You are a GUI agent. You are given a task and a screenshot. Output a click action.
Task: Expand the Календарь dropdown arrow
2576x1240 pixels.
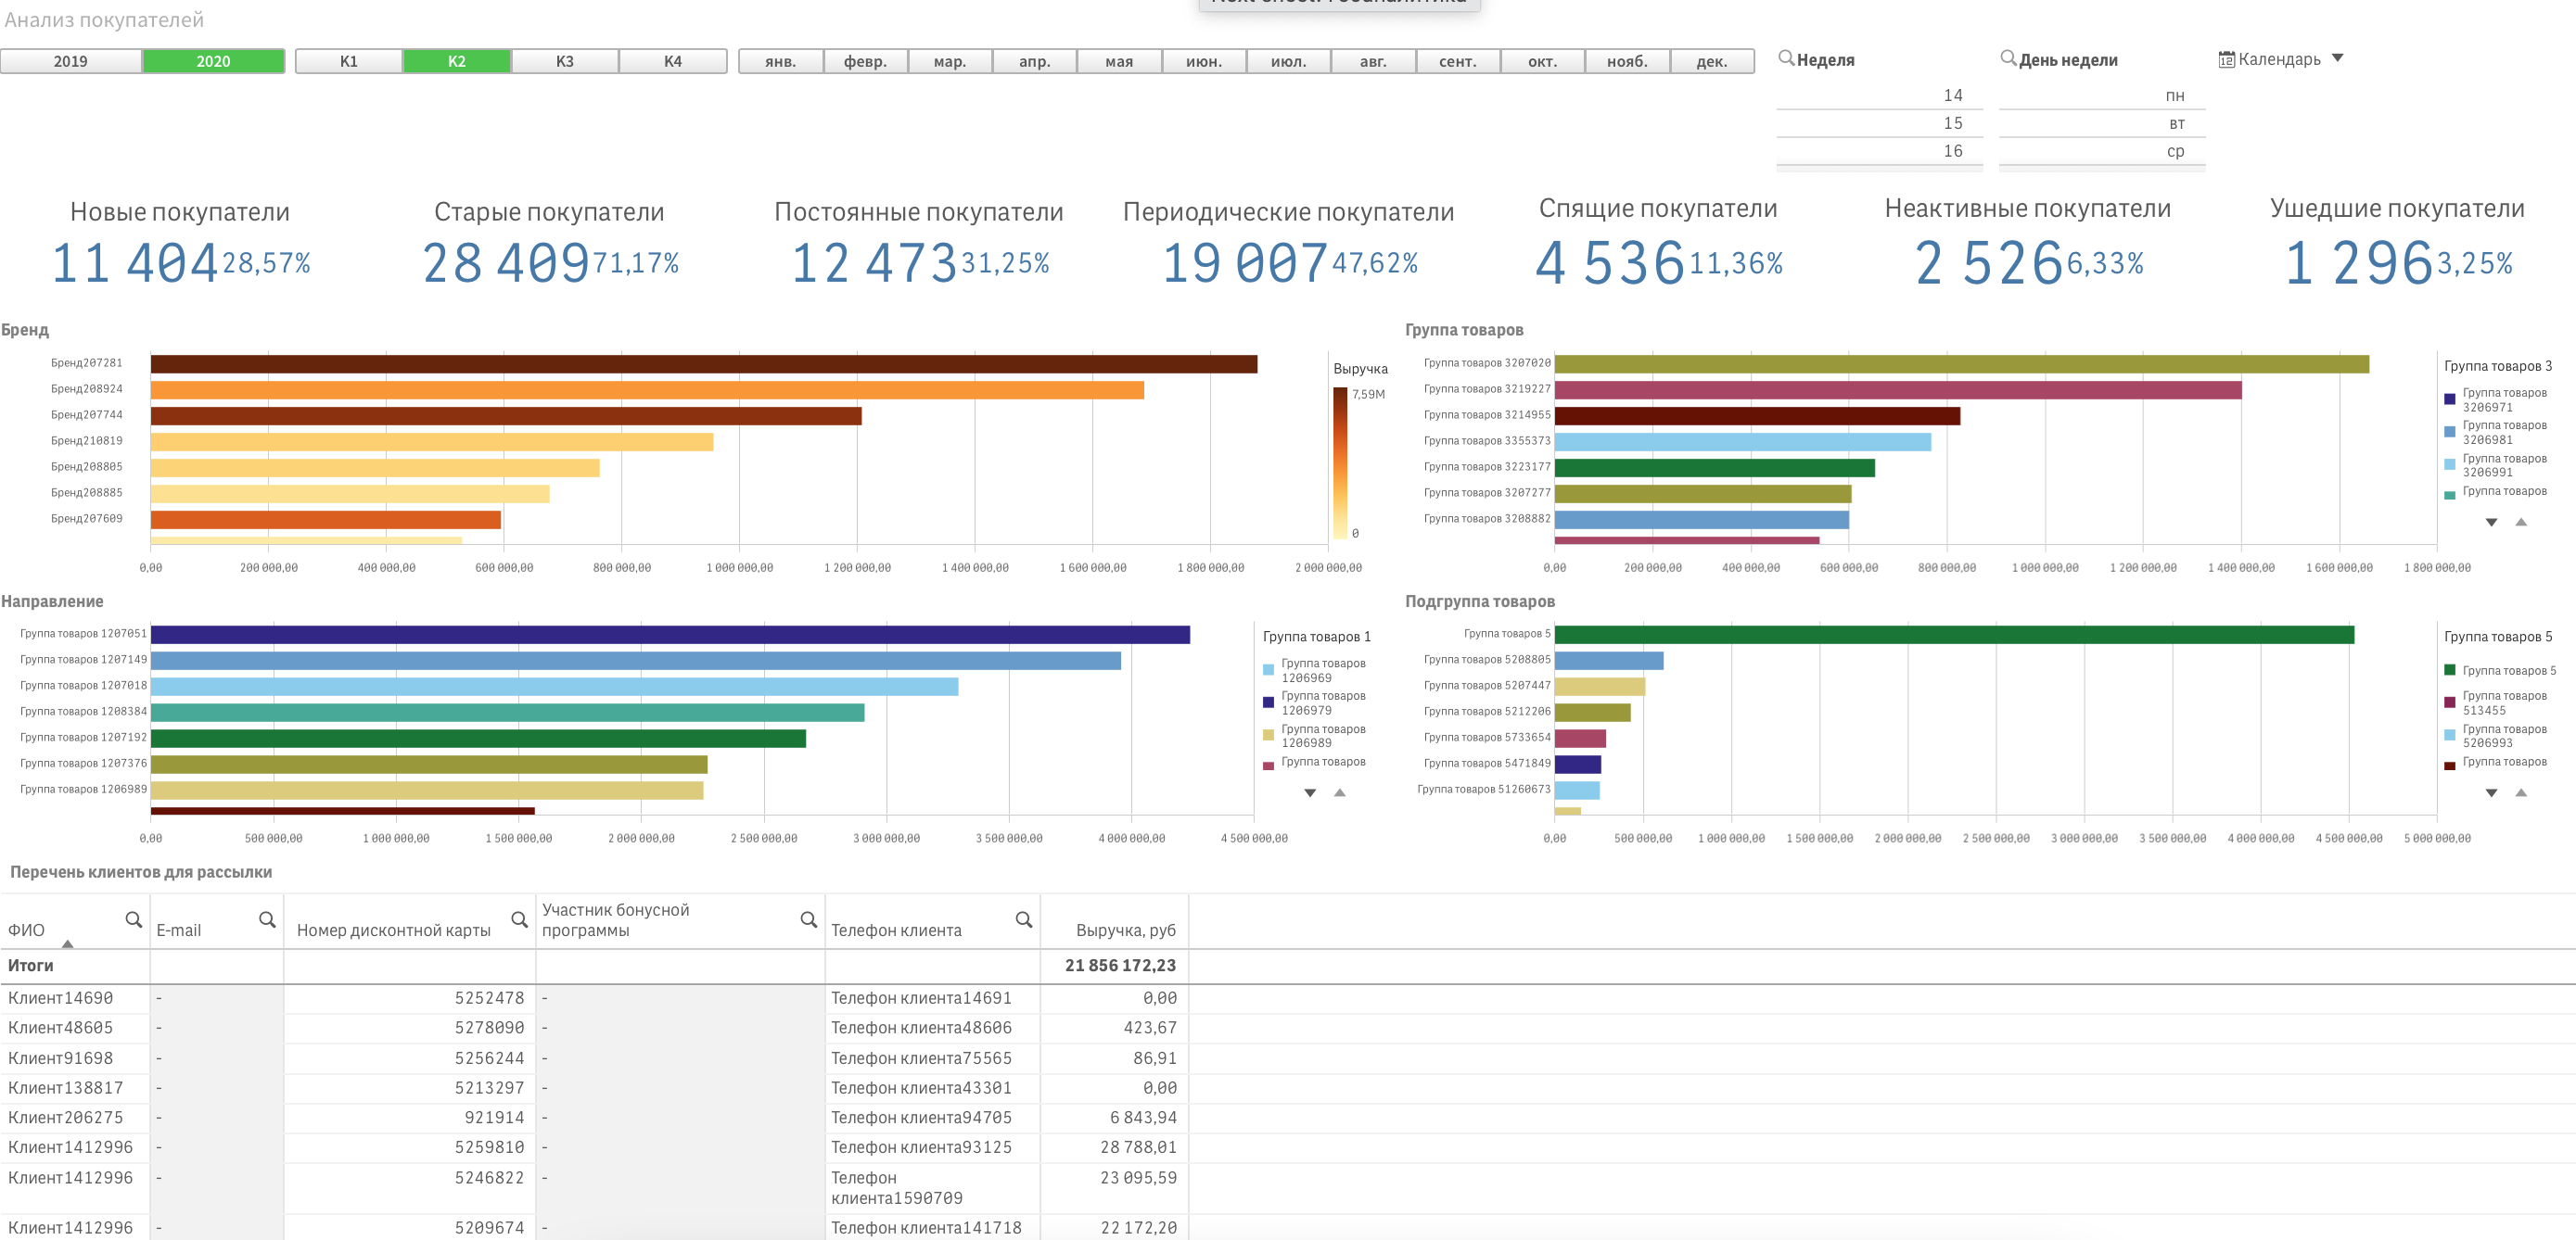[2337, 58]
